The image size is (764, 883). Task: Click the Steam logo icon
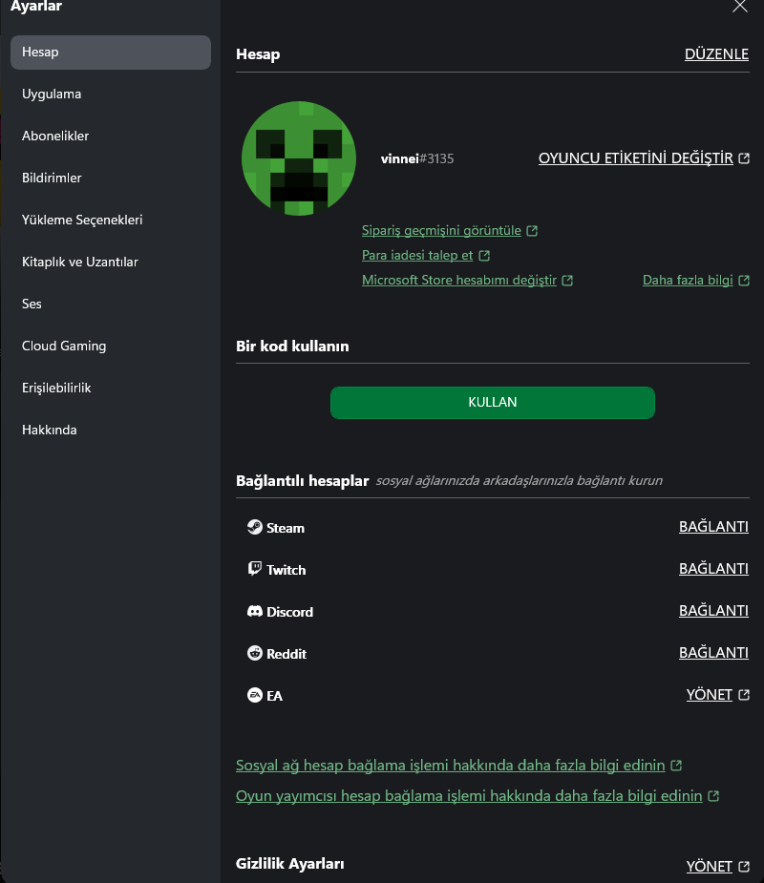255,527
